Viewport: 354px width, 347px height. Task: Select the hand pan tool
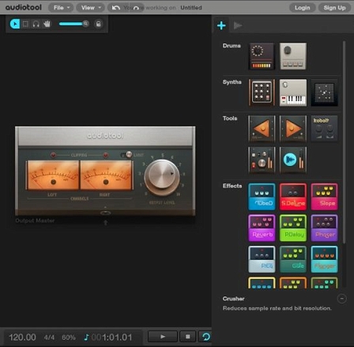click(x=47, y=24)
